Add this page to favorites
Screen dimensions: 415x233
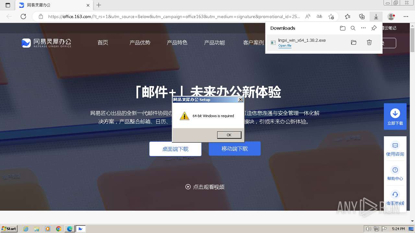point(331,17)
